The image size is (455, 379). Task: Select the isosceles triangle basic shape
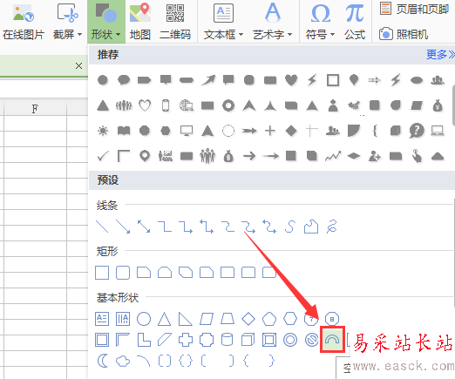[x=165, y=319]
